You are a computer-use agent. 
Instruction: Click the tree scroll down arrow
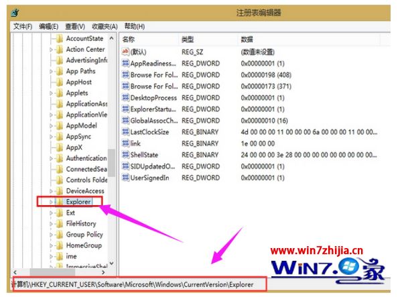pyautogui.click(x=111, y=263)
